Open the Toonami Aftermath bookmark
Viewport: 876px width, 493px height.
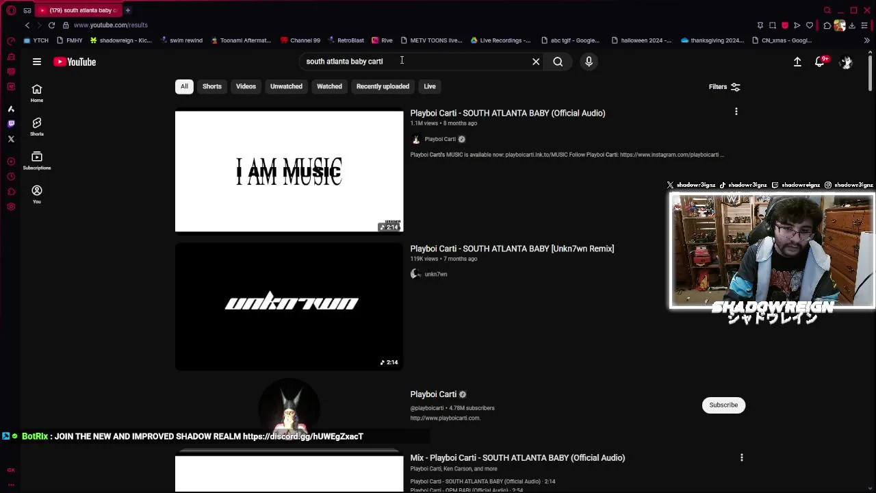(241, 40)
